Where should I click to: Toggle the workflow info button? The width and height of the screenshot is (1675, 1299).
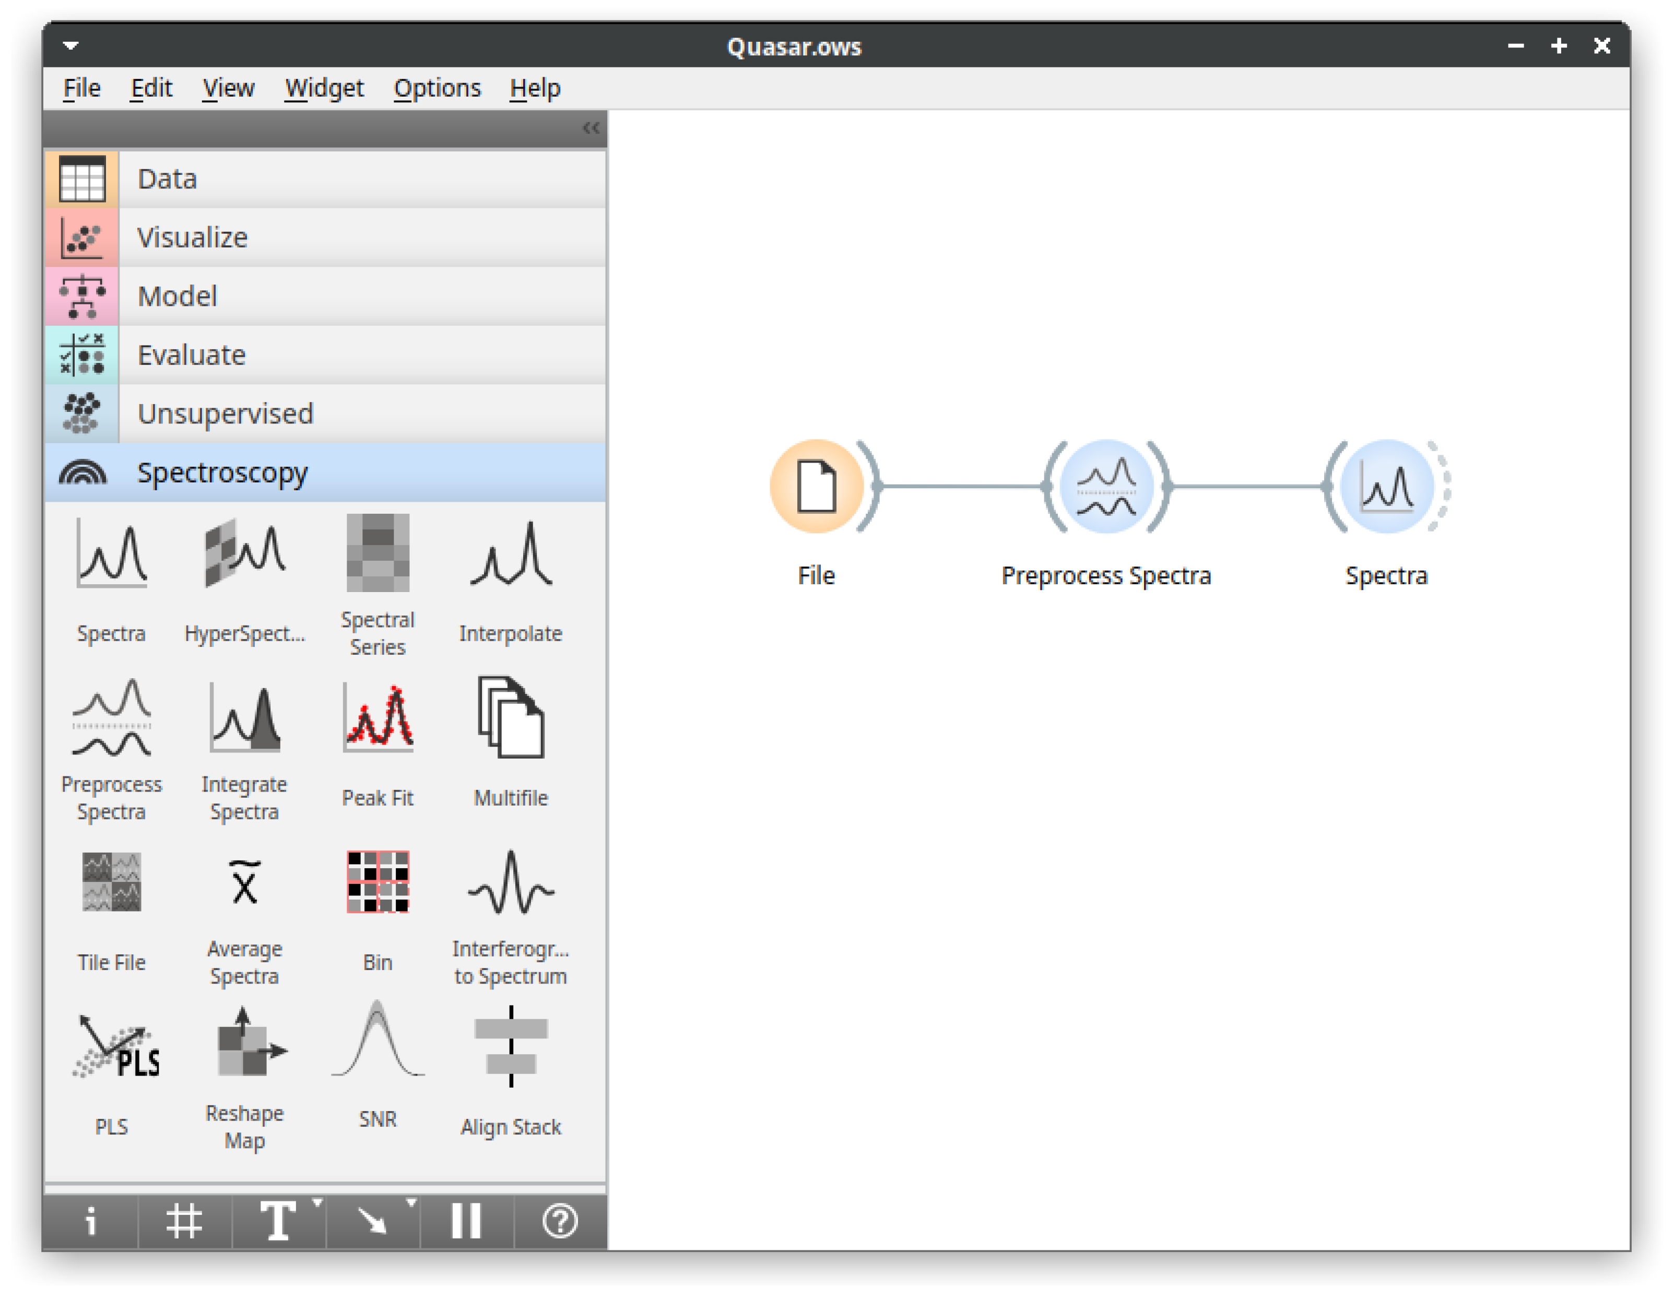tap(90, 1220)
